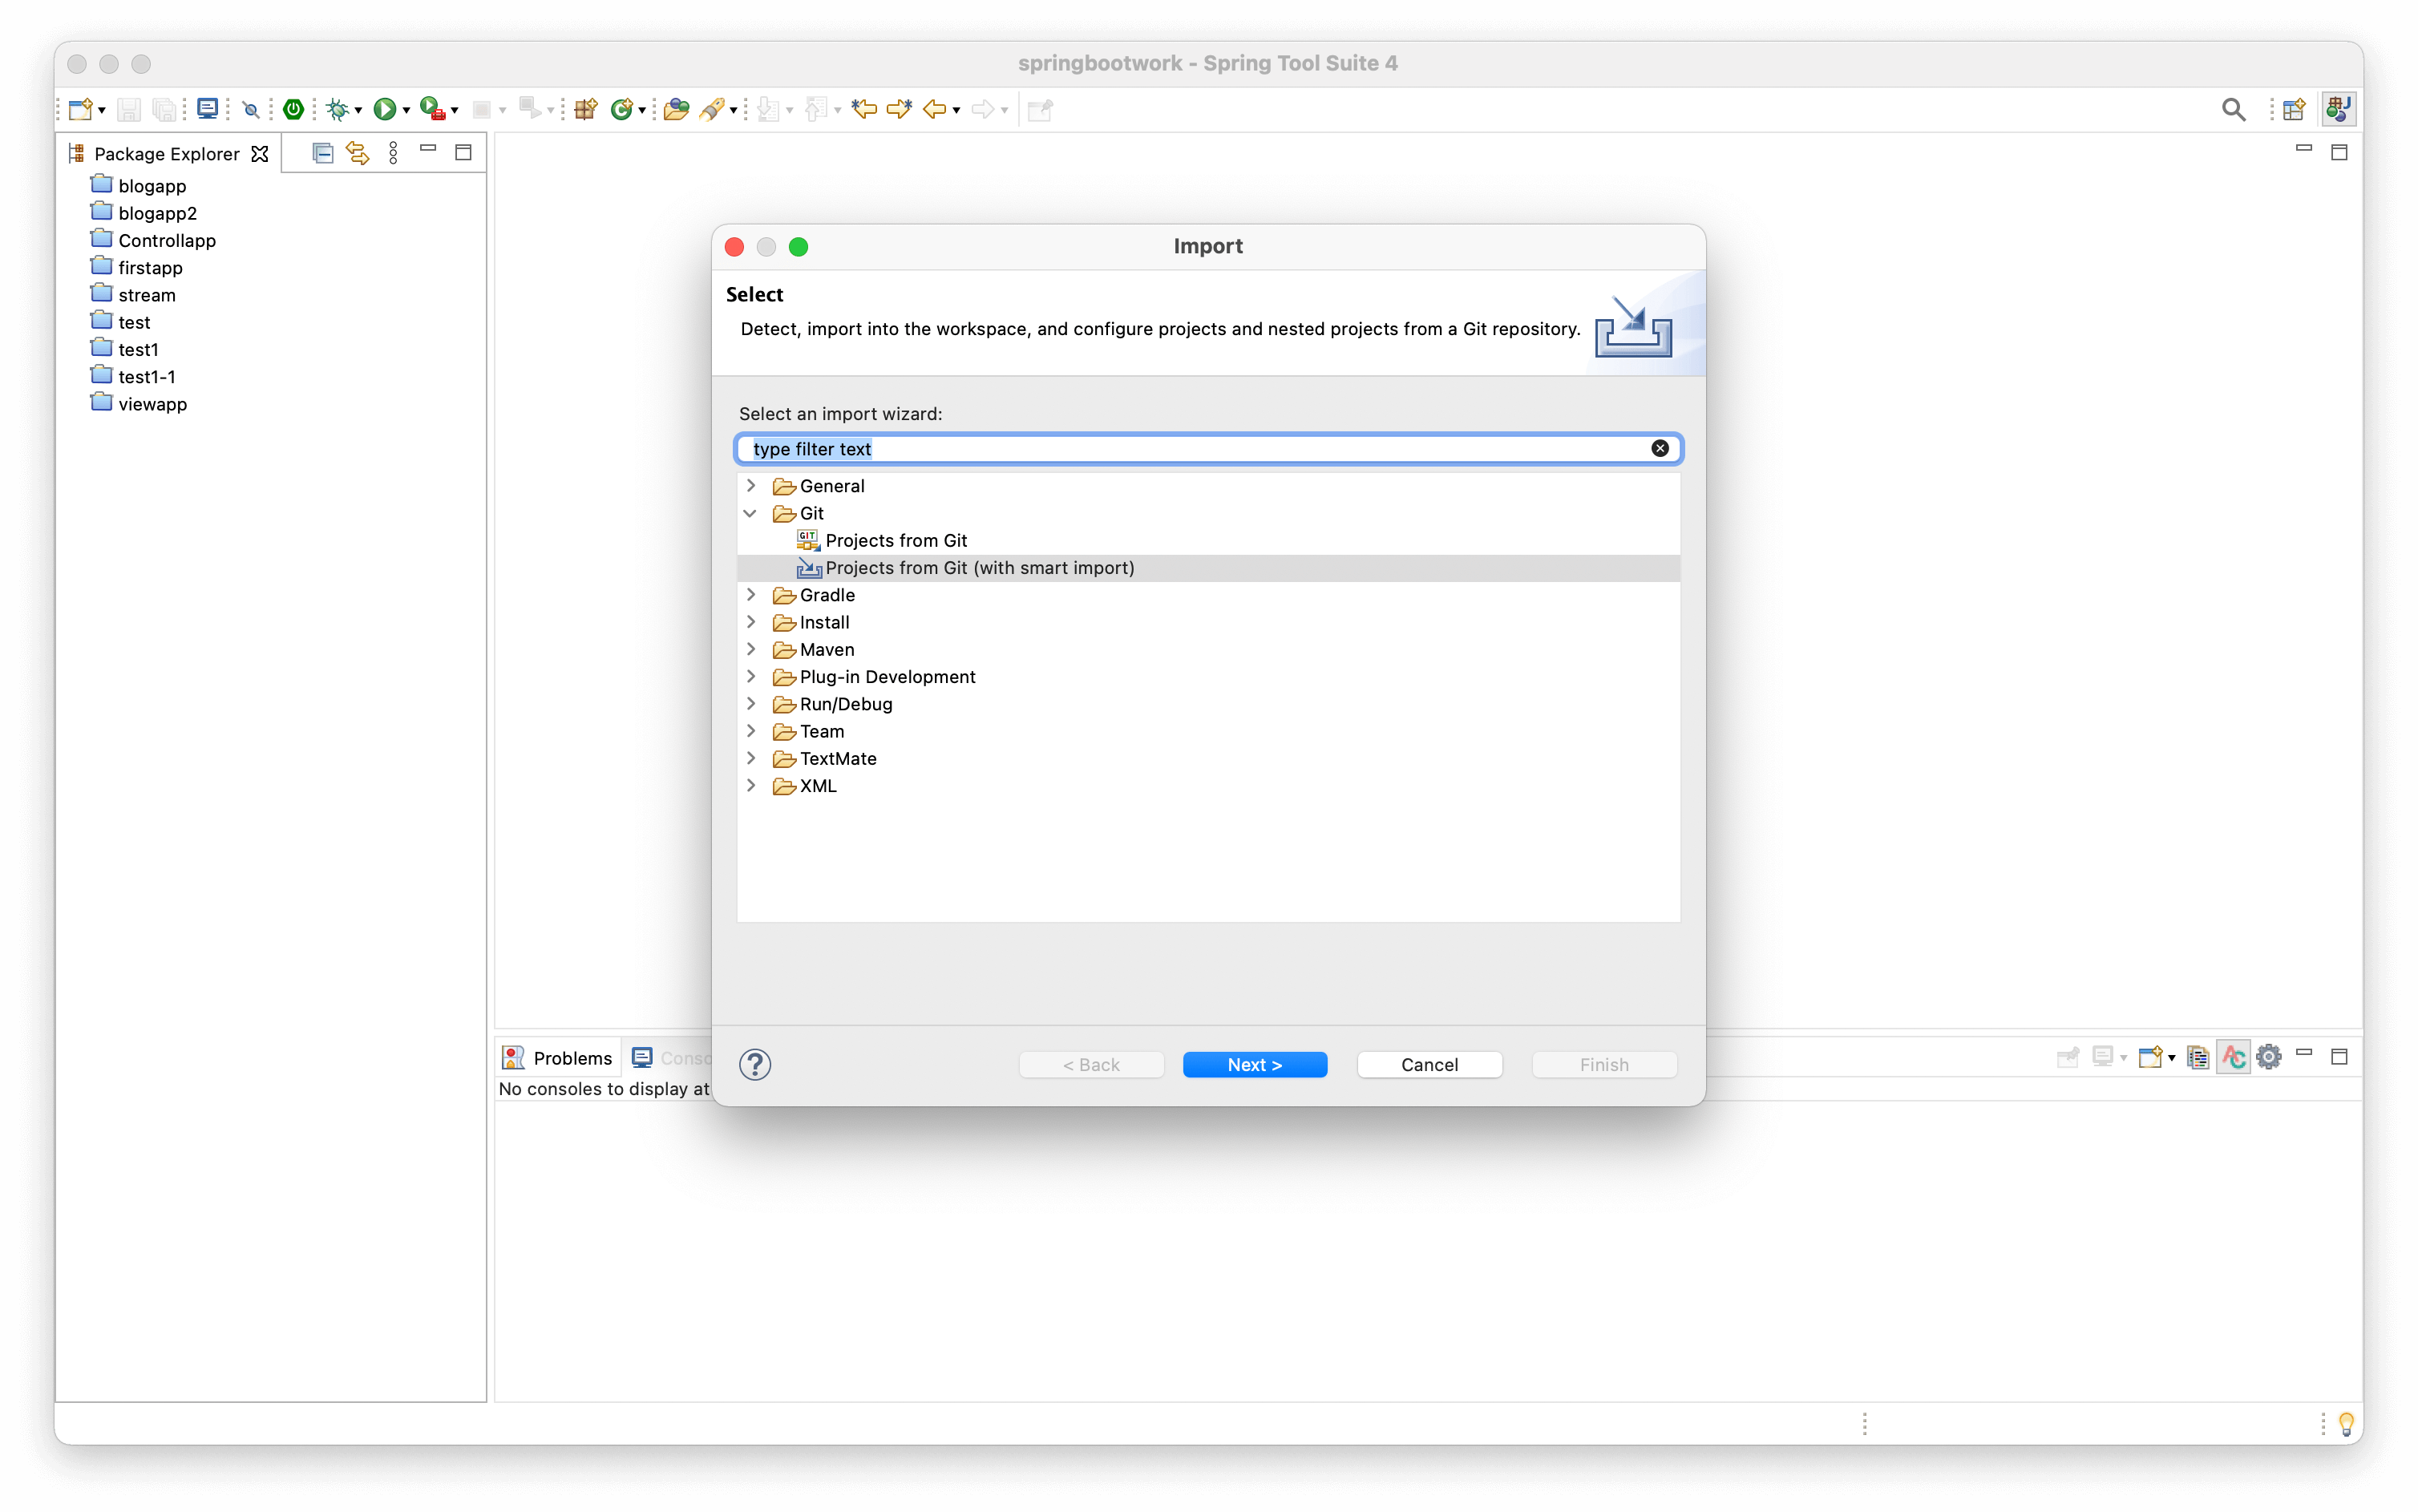Image resolution: width=2418 pixels, height=1512 pixels.
Task: Collapse the Git import category
Action: pos(751,513)
